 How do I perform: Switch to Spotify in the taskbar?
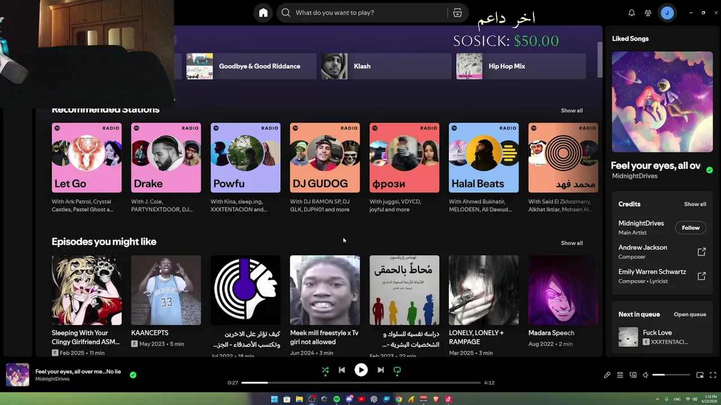point(336,399)
